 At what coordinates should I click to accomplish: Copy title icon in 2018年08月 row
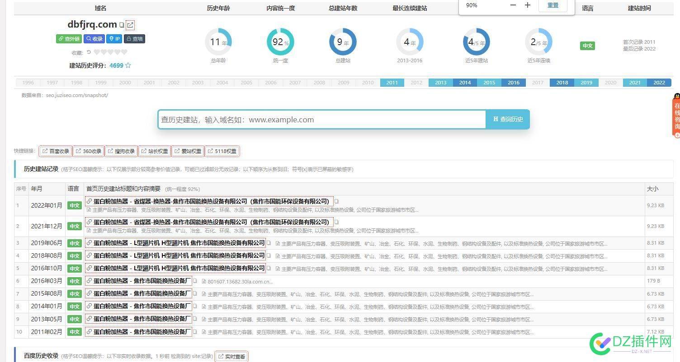click(x=269, y=255)
